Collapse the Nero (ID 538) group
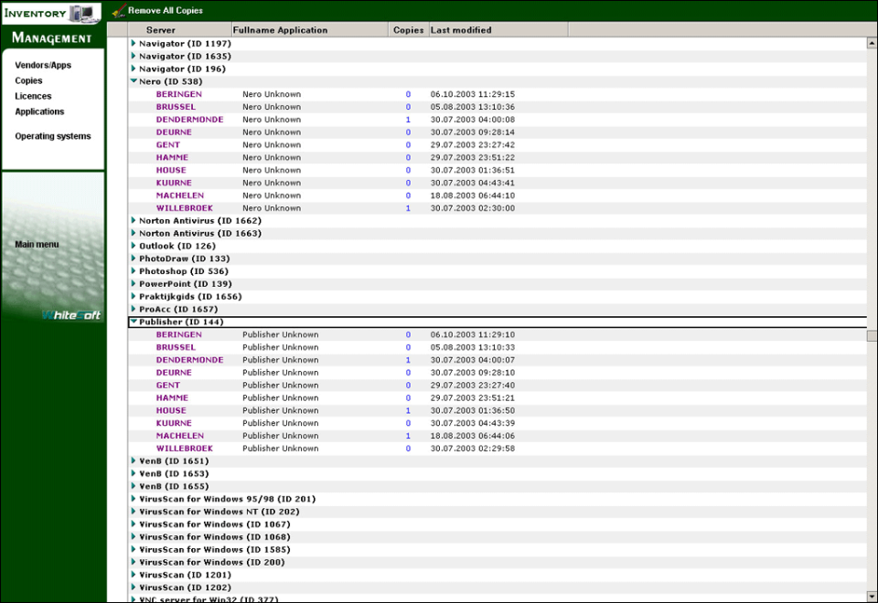878x603 pixels. click(134, 81)
